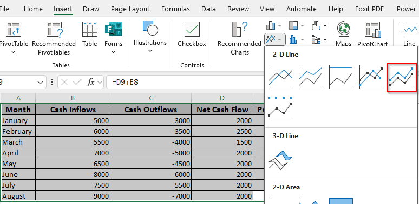Expand the Name Box dropdown

click(x=40, y=83)
